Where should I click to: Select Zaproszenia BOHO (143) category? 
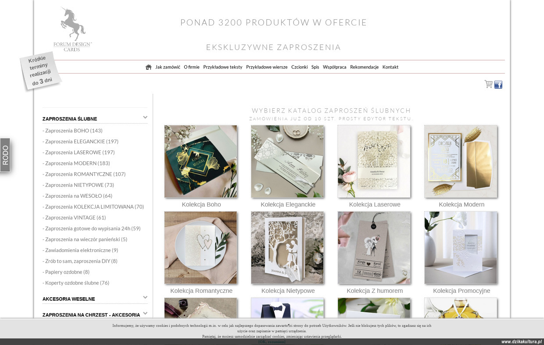coord(72,131)
